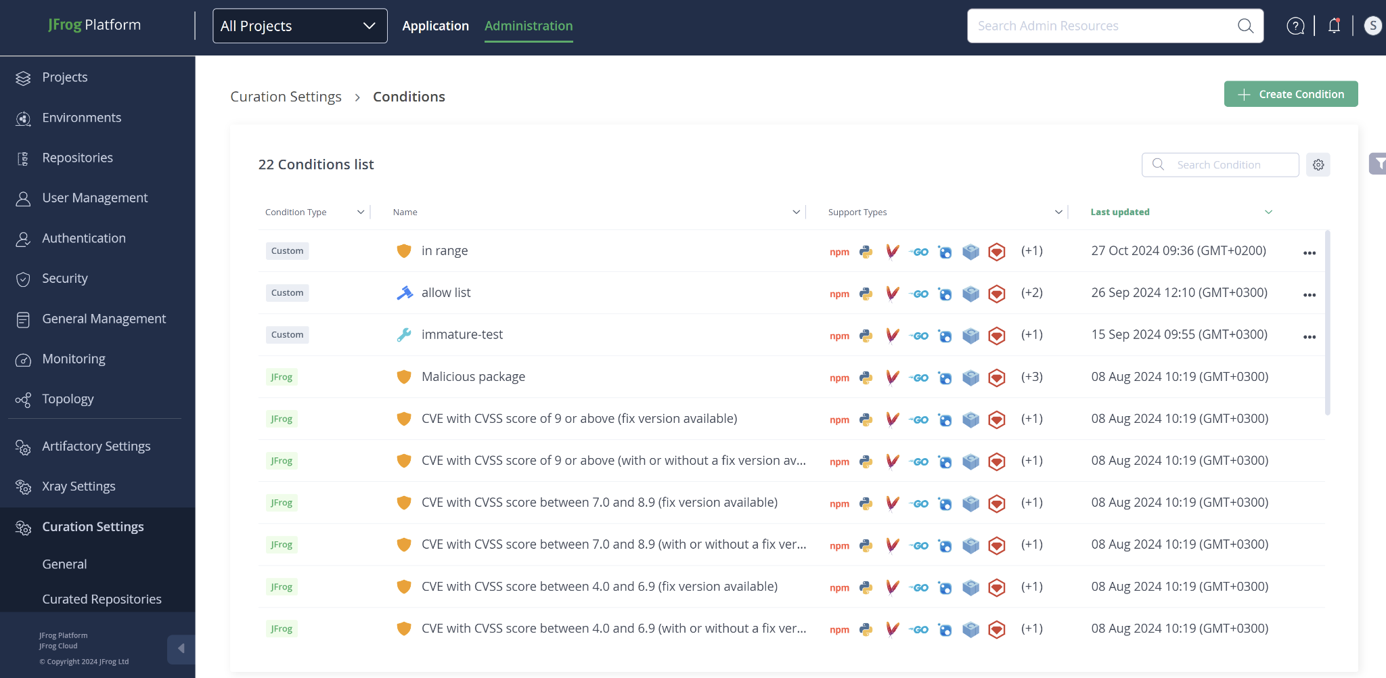Image resolution: width=1386 pixels, height=678 pixels.
Task: Open the user avatar menu
Action: click(x=1372, y=26)
